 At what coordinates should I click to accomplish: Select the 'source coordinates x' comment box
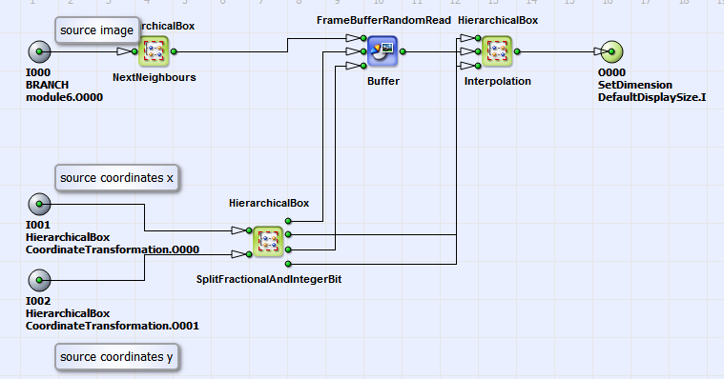116,178
